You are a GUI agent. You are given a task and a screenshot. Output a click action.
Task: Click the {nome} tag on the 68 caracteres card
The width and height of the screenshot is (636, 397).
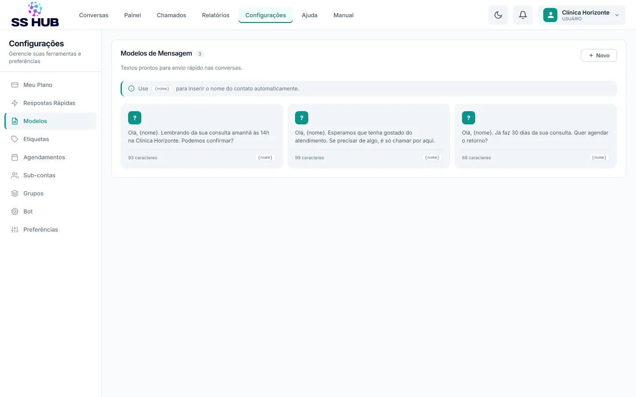599,157
